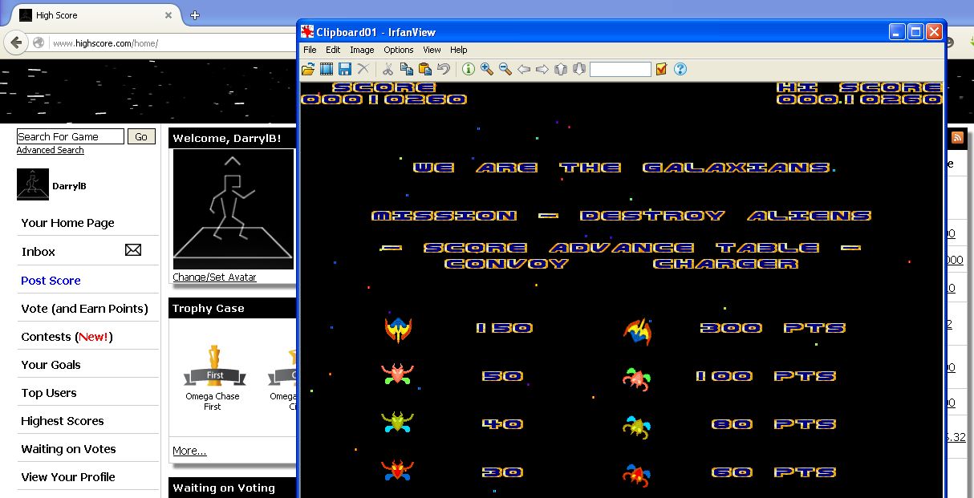Click the Welcome, DarrylB! header
This screenshot has height=498, width=974.
pos(227,138)
